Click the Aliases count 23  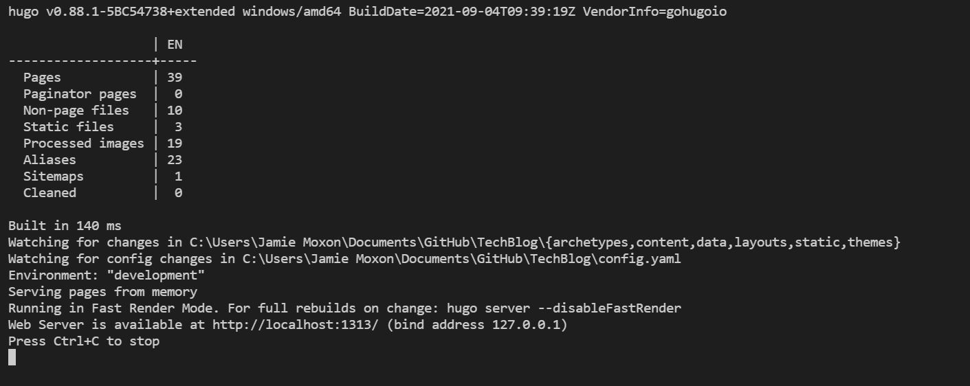click(175, 160)
